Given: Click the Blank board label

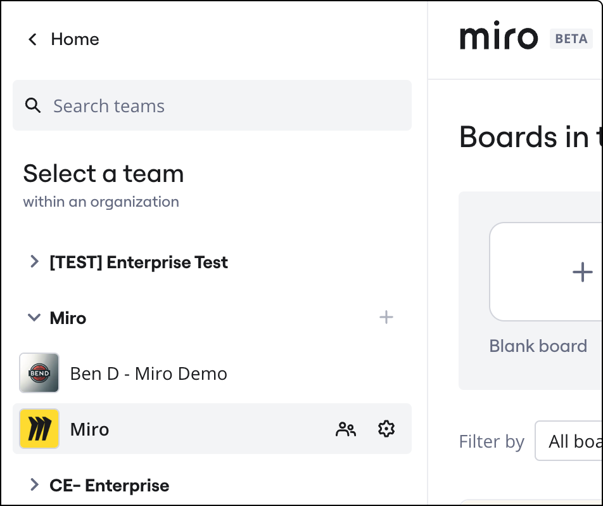Looking at the screenshot, I should [538, 346].
